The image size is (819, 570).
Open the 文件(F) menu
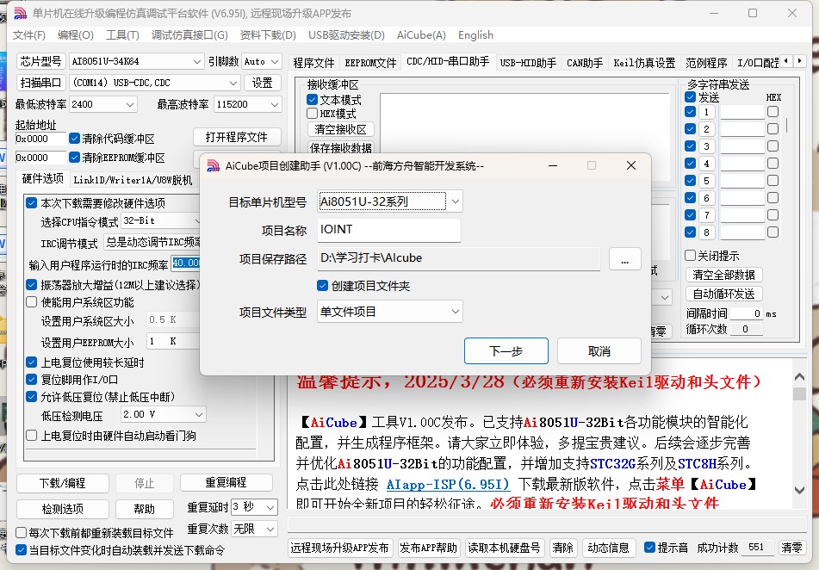[28, 35]
